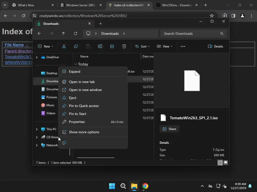Open the See more ellipsis menu

point(183,46)
